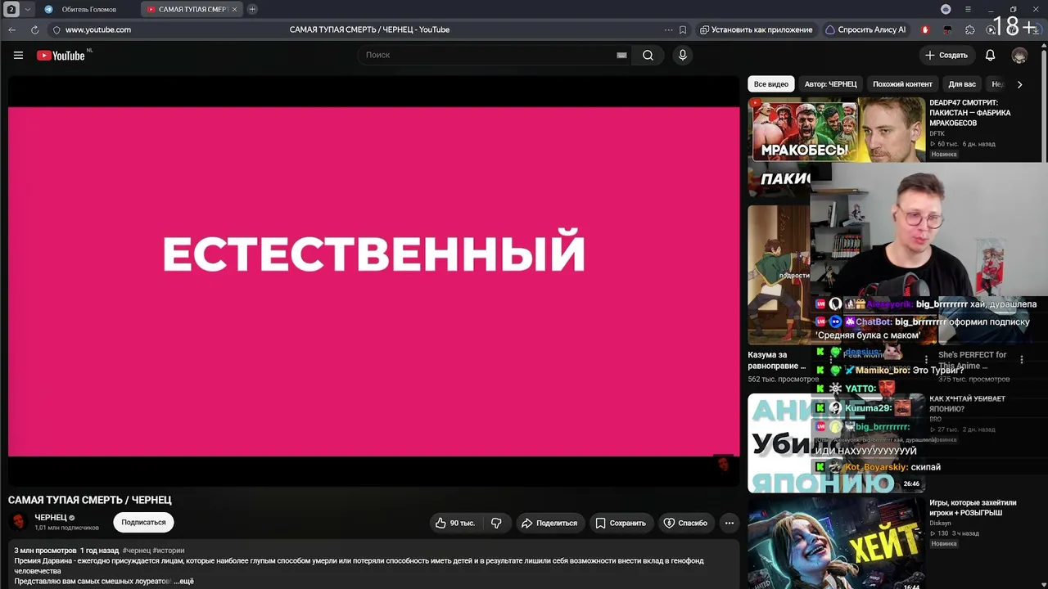Open the browser main menu icon

[968, 9]
